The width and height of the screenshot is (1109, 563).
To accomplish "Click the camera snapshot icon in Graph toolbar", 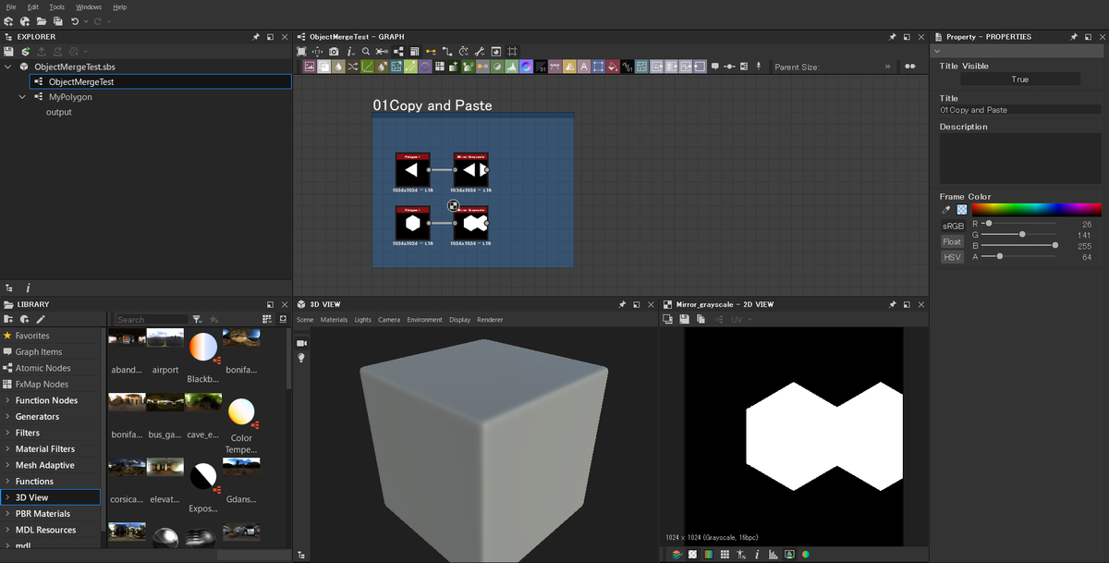I will point(334,51).
